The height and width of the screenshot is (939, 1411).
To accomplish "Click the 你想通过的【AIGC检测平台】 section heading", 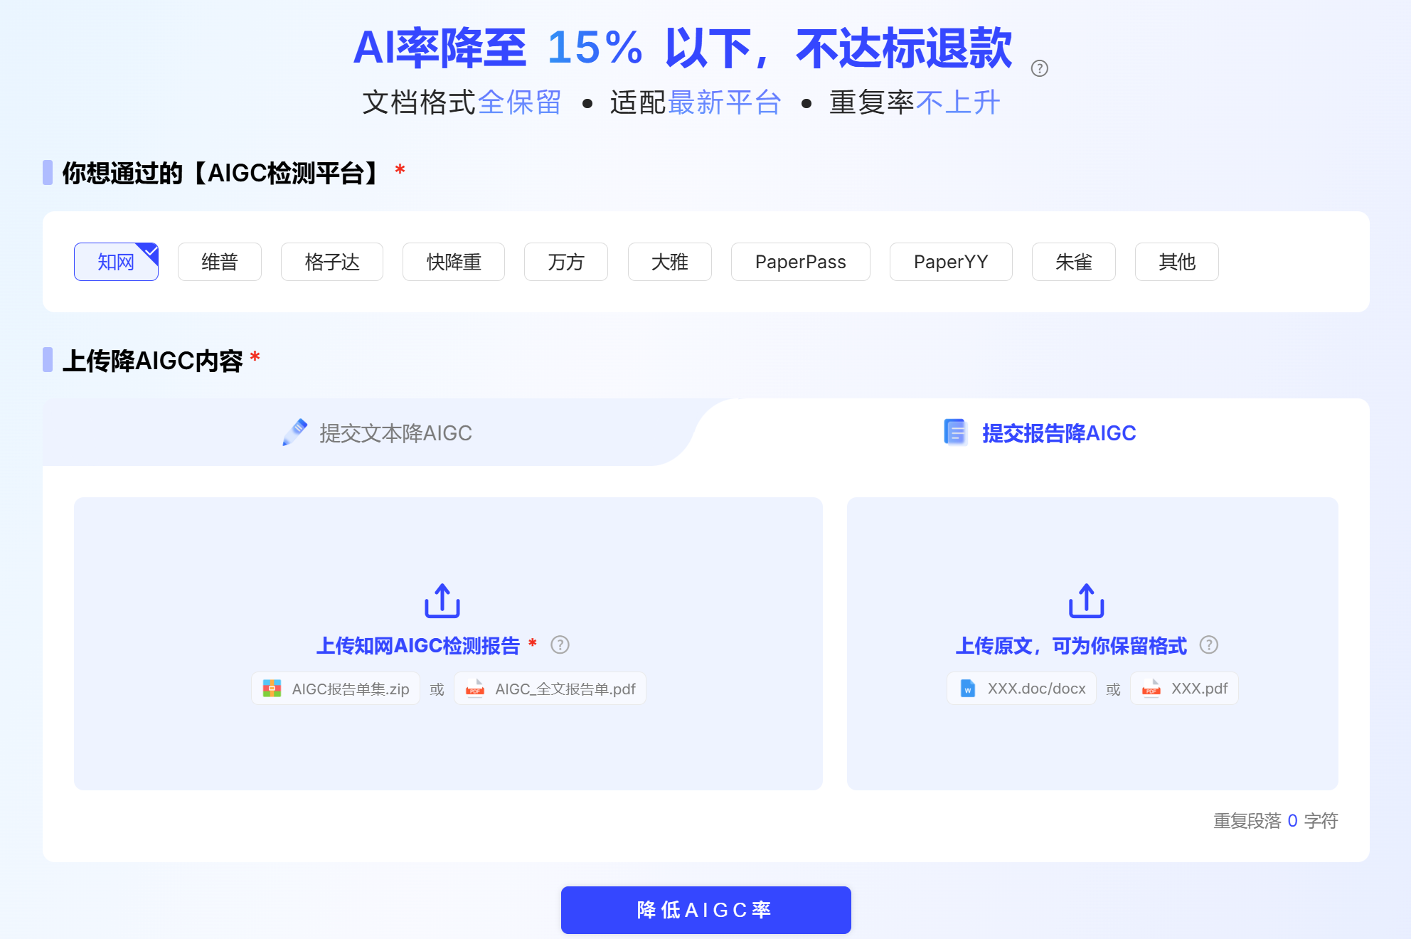I will click(223, 173).
